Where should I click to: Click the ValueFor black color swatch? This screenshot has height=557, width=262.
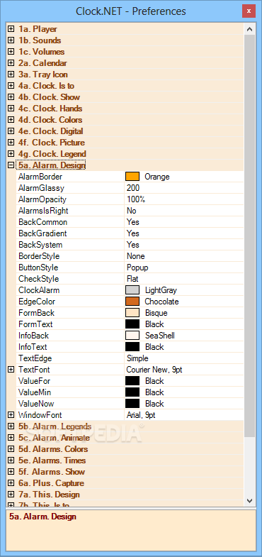point(132,381)
